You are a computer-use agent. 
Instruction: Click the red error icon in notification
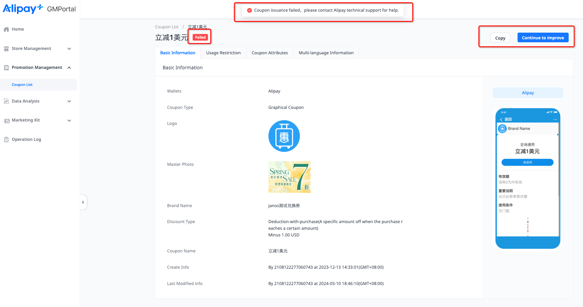[249, 10]
